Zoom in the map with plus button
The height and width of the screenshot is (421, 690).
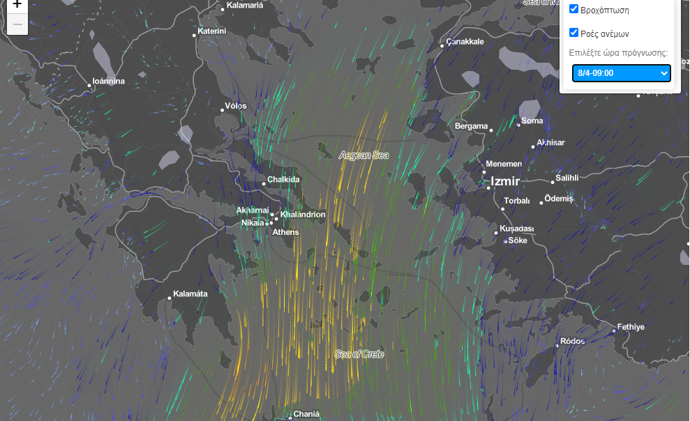pyautogui.click(x=17, y=6)
